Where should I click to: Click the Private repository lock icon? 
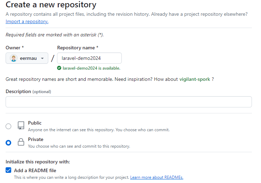point(21,142)
